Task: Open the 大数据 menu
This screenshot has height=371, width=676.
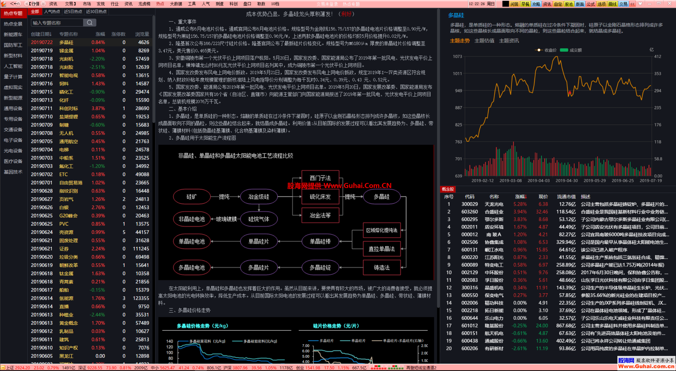Action: pos(176,4)
